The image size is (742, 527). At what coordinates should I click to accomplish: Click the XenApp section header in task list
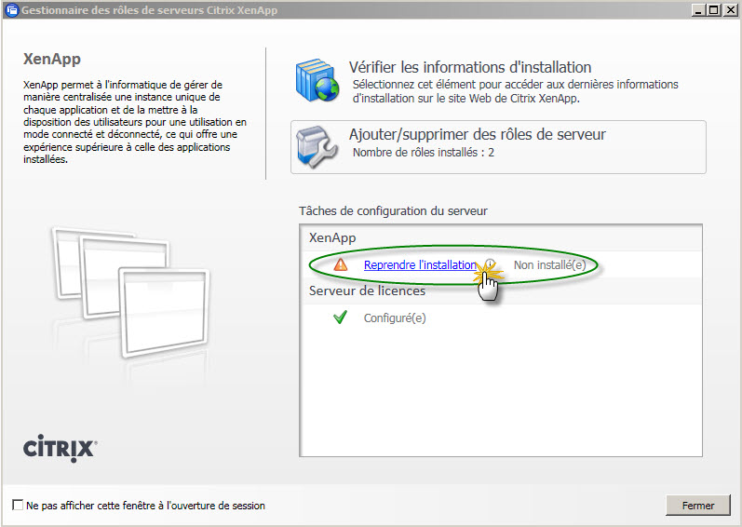coord(332,238)
